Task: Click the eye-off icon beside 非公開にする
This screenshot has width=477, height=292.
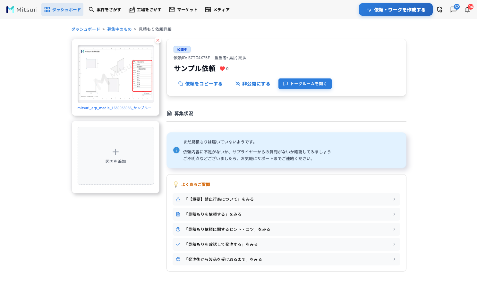Action: click(238, 84)
